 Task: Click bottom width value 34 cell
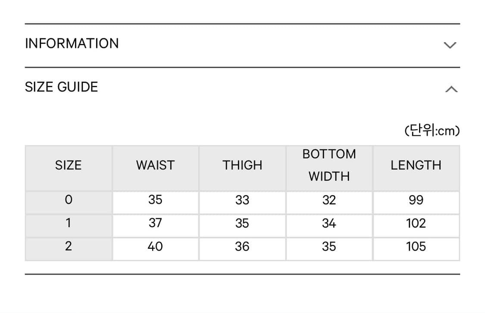pos(329,223)
